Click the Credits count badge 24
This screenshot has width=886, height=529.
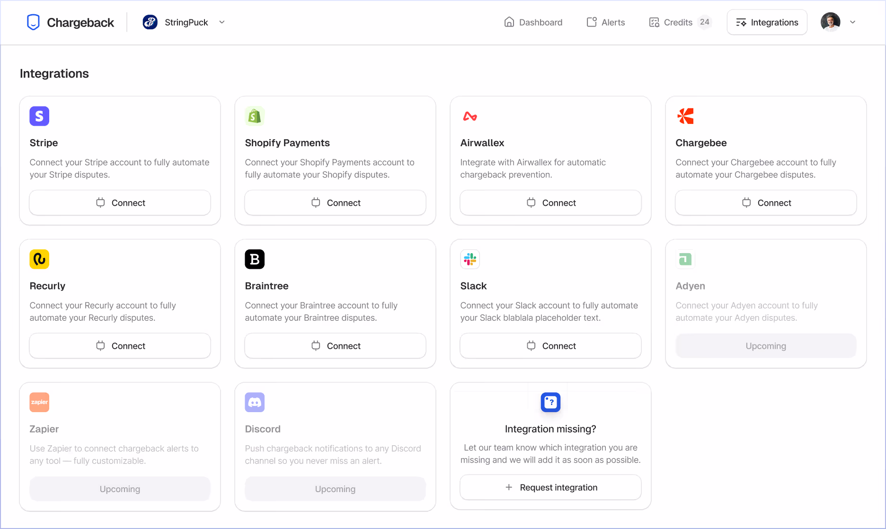point(705,22)
